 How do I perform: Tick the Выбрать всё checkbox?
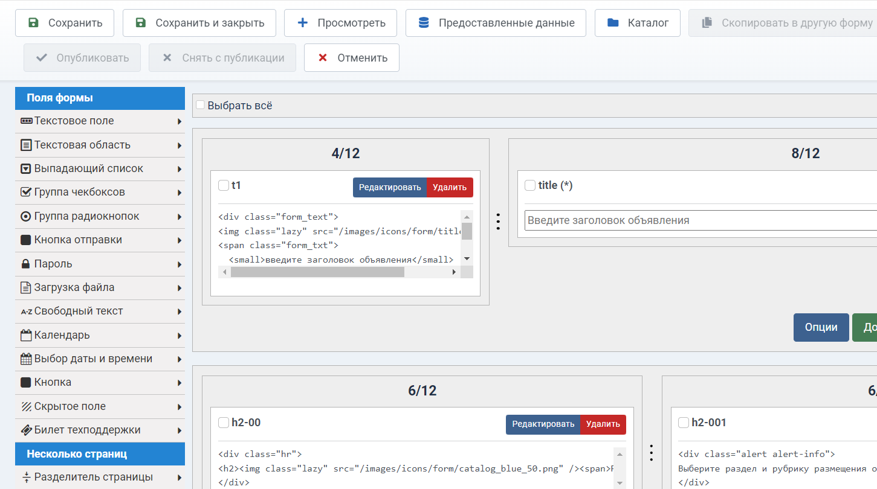point(200,105)
